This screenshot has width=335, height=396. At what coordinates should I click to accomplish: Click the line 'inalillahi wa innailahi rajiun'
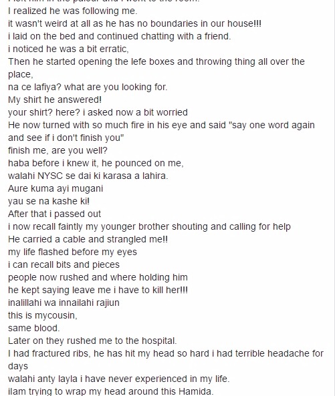pyautogui.click(x=64, y=303)
